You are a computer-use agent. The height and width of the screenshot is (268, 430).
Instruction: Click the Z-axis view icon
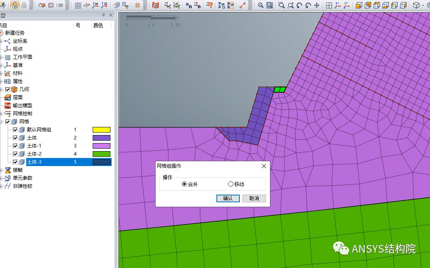(338, 5)
